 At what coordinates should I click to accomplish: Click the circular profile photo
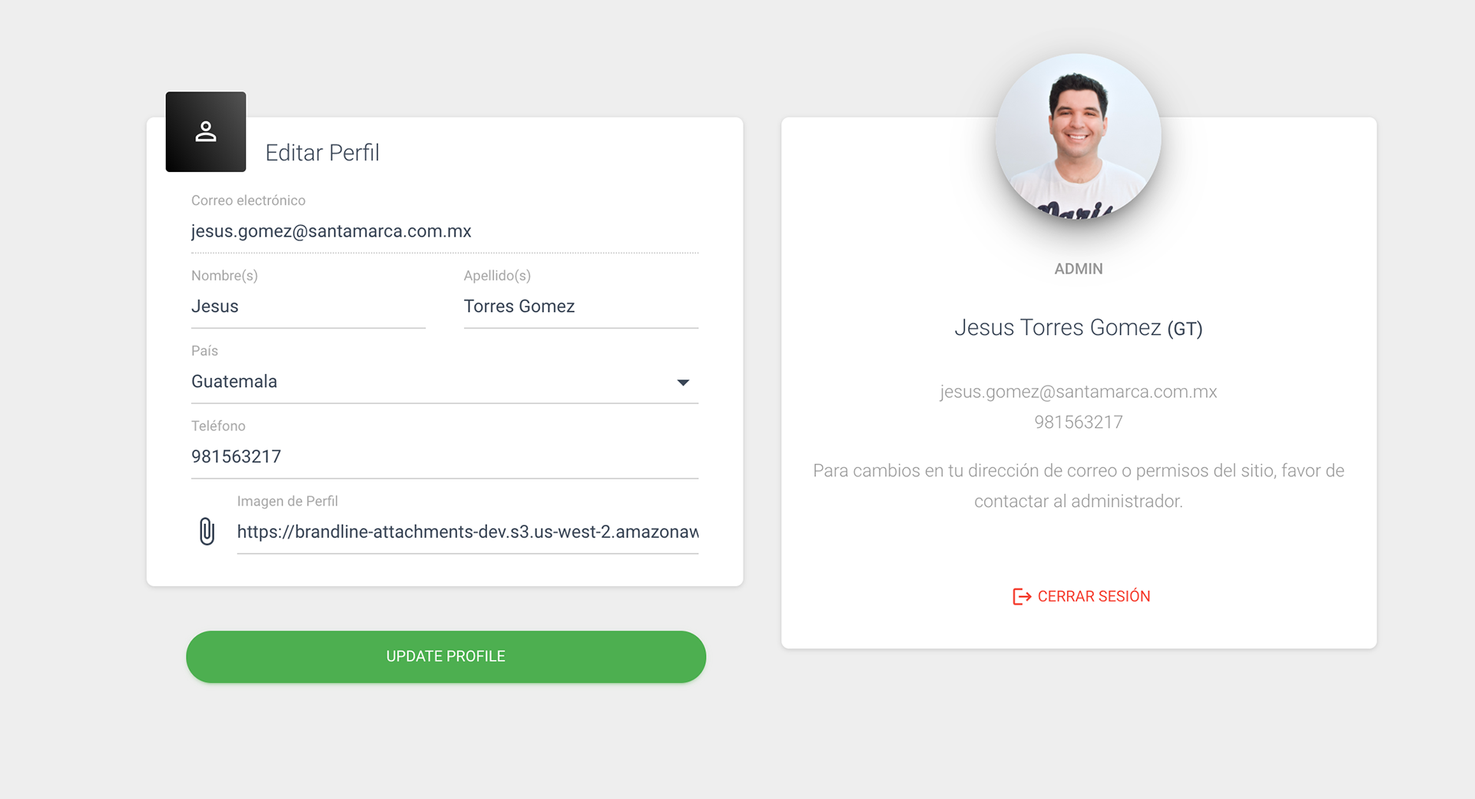click(x=1079, y=137)
